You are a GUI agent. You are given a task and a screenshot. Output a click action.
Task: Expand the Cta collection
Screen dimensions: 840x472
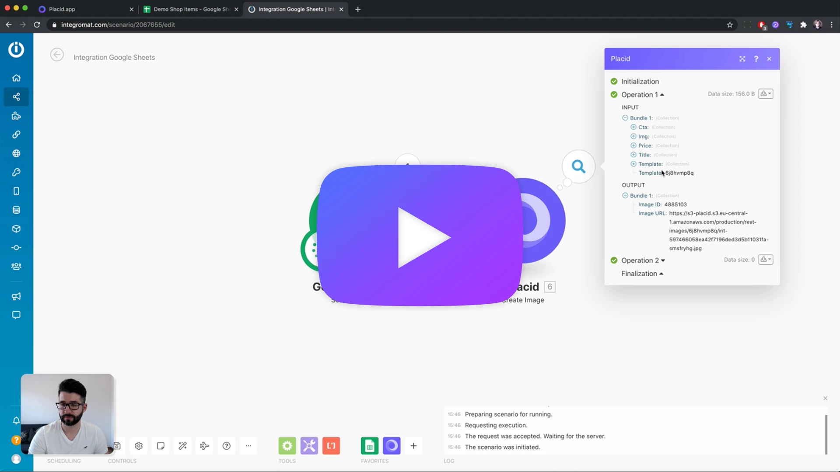(x=633, y=127)
